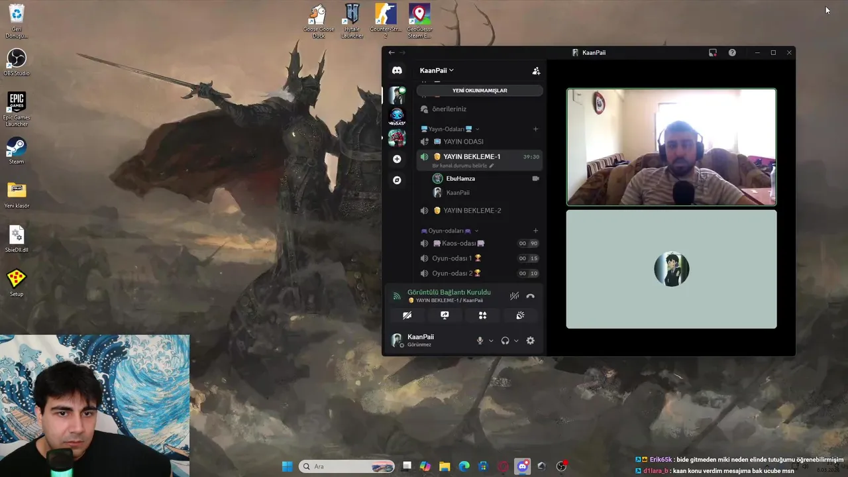Viewport: 848px width, 477px height.
Task: Click the connection signal strength icon
Action: point(397,296)
